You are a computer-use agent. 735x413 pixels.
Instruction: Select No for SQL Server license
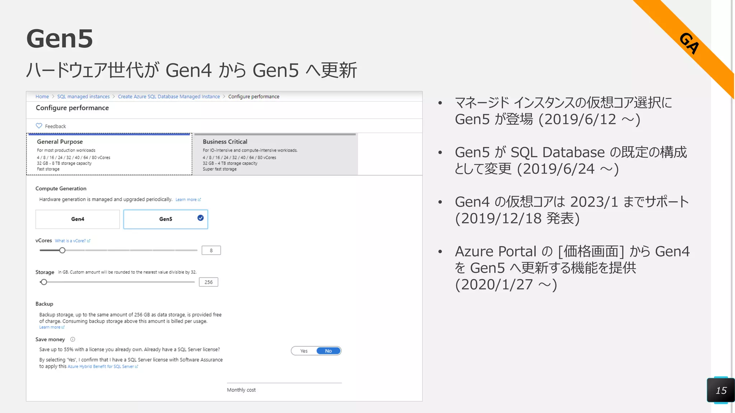pyautogui.click(x=328, y=351)
